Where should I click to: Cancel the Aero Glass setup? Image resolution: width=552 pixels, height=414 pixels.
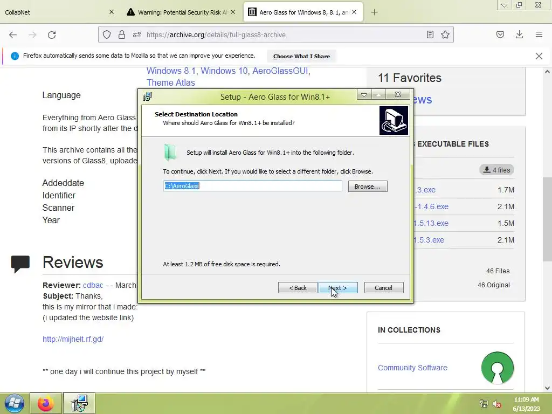pyautogui.click(x=384, y=288)
